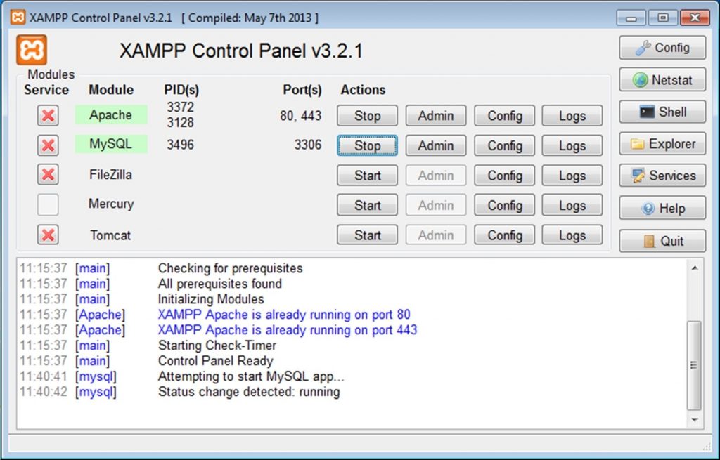View the Apache Logs
720x460 pixels.
[x=572, y=116]
